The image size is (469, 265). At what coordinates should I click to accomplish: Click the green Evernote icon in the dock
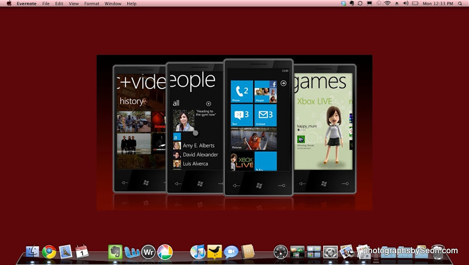(115, 252)
